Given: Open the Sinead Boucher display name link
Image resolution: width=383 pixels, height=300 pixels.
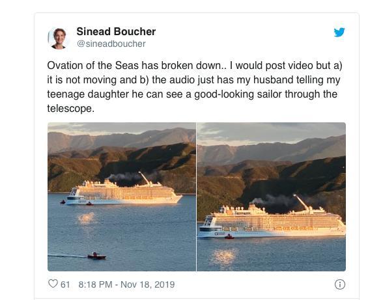Looking at the screenshot, I should (116, 31).
